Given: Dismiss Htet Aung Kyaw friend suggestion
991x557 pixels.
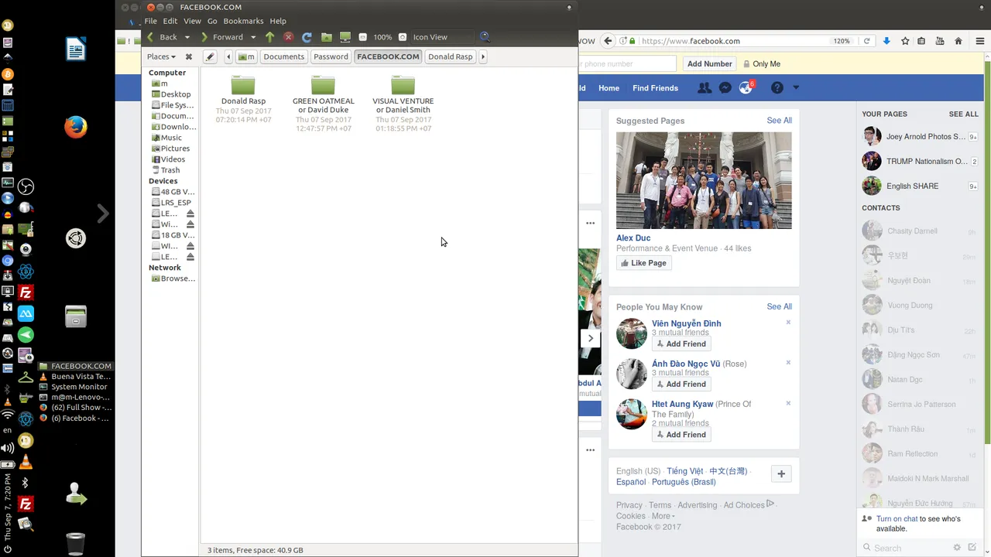Looking at the screenshot, I should click(x=788, y=403).
